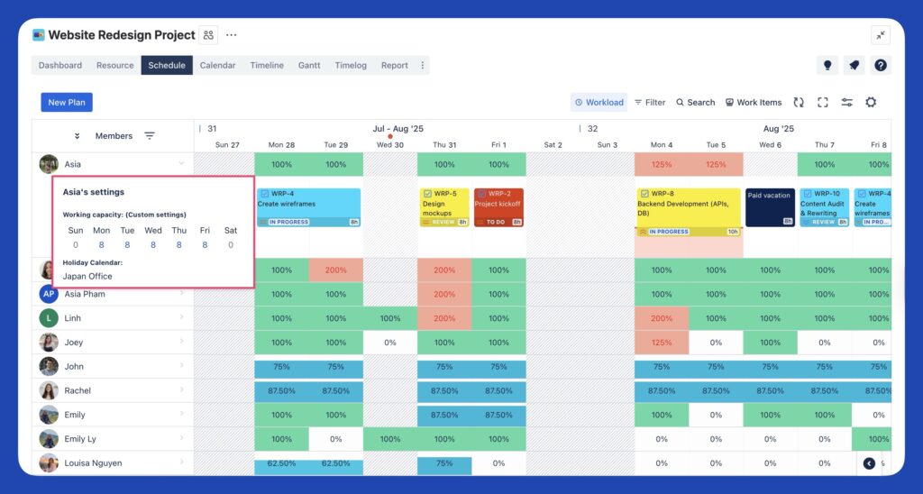Click Rachel's avatar photo
Image resolution: width=923 pixels, height=494 pixels.
tap(49, 390)
